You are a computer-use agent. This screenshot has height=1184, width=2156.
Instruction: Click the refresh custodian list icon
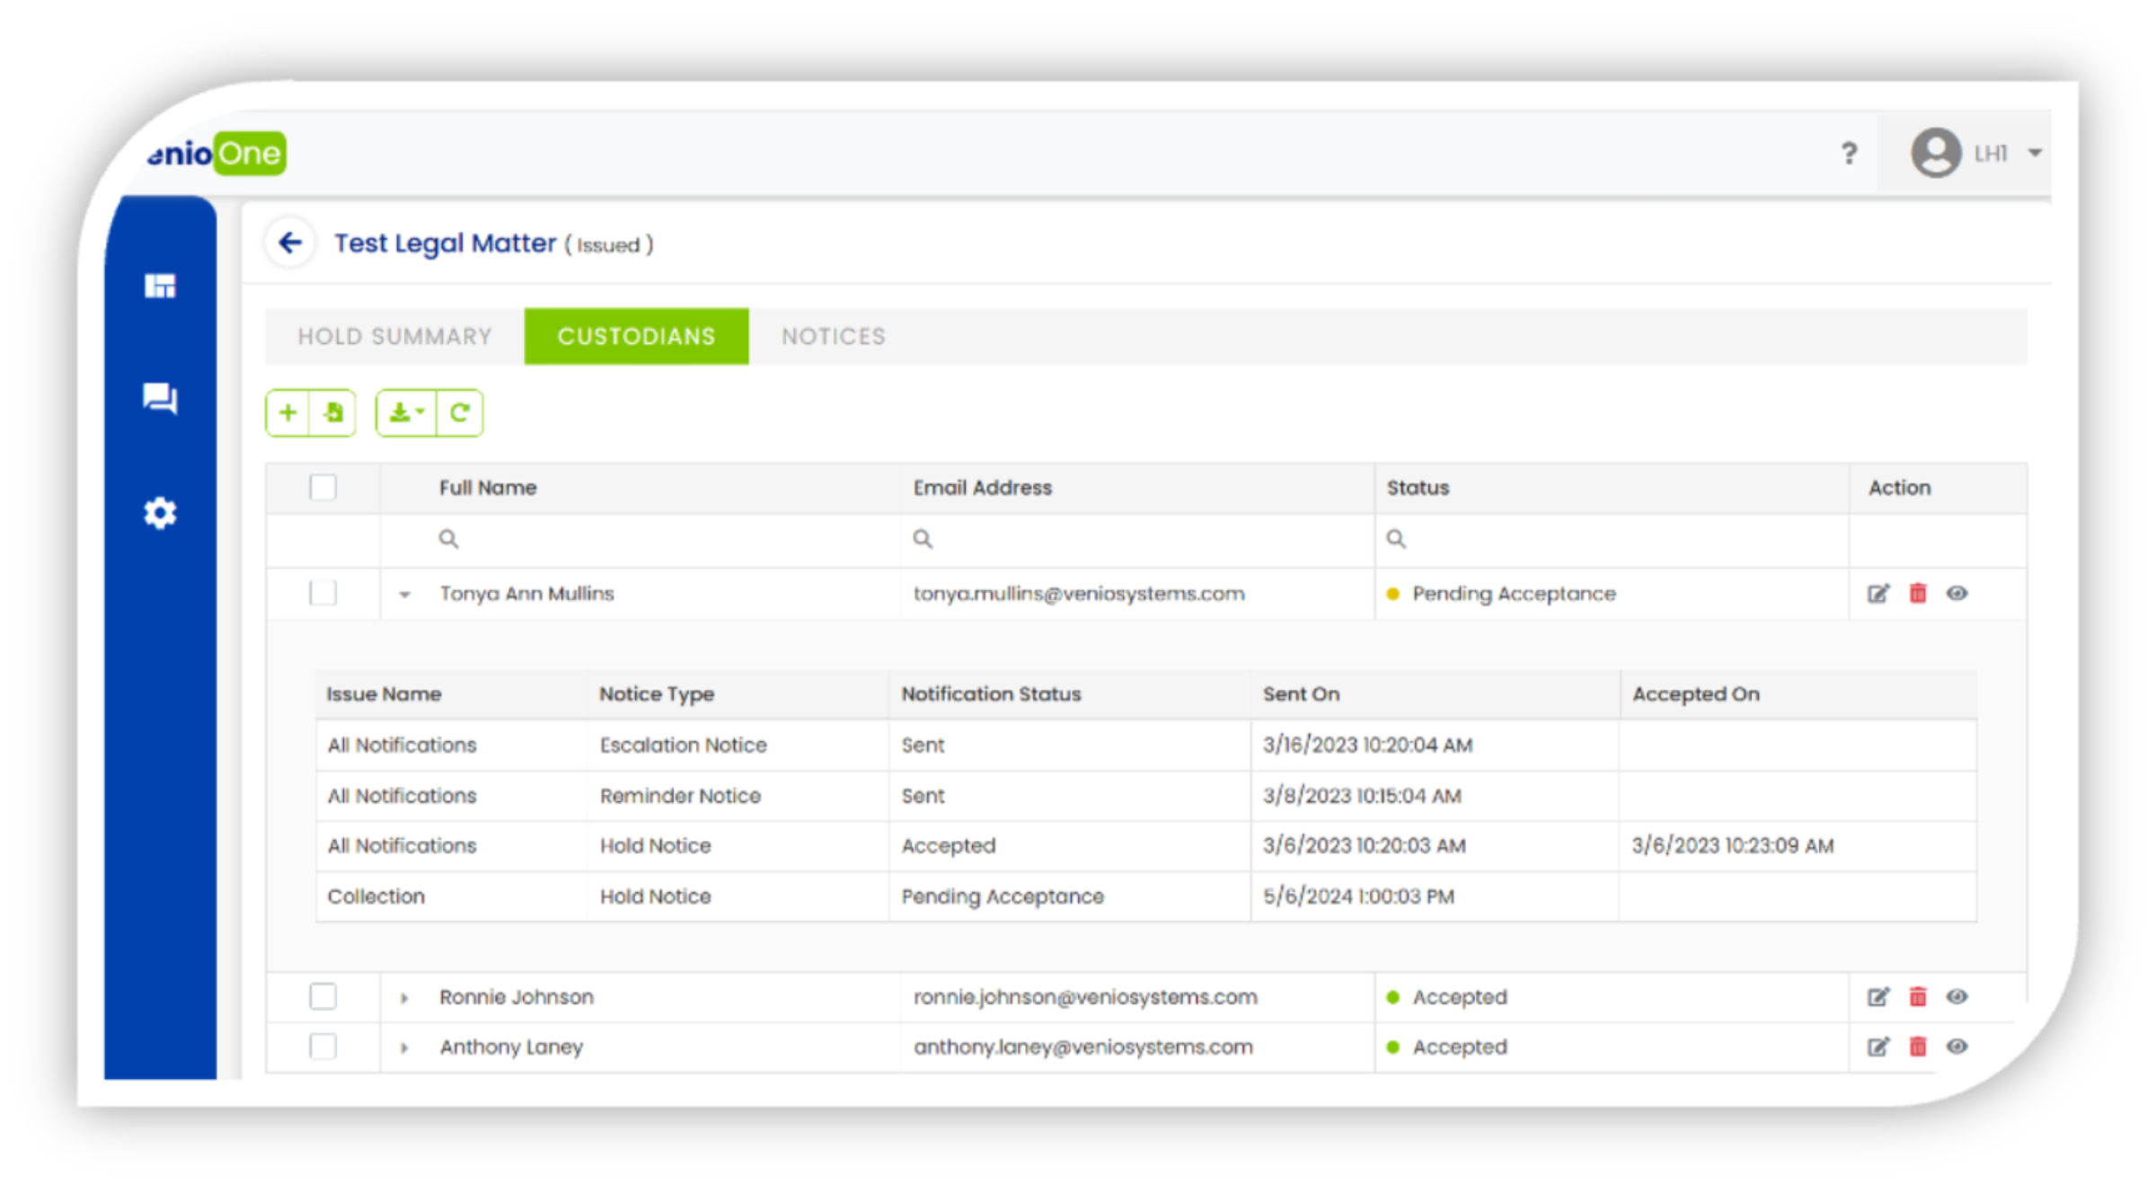coord(460,413)
